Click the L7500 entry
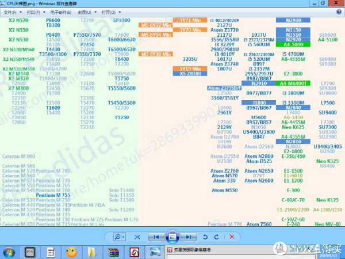 (328, 102)
